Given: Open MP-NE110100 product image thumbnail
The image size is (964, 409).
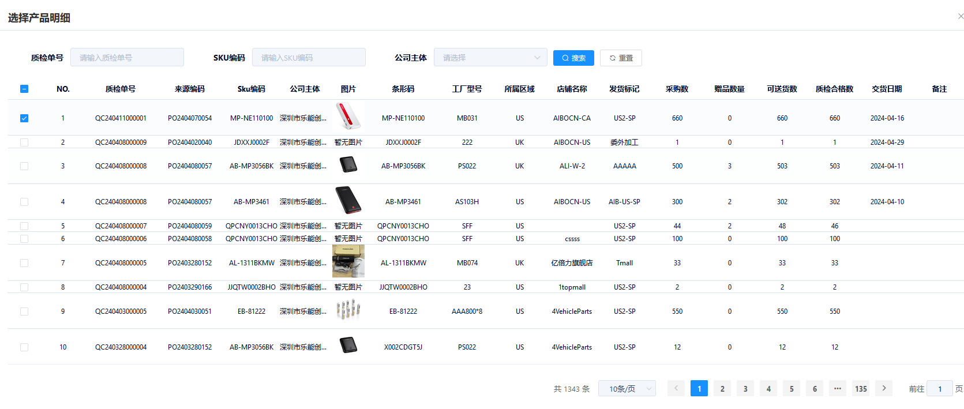Looking at the screenshot, I should click(x=348, y=117).
